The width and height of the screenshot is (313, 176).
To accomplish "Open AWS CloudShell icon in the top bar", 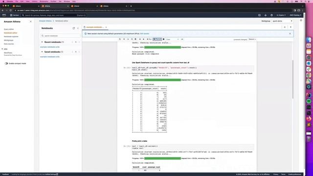I will pos(259,15).
